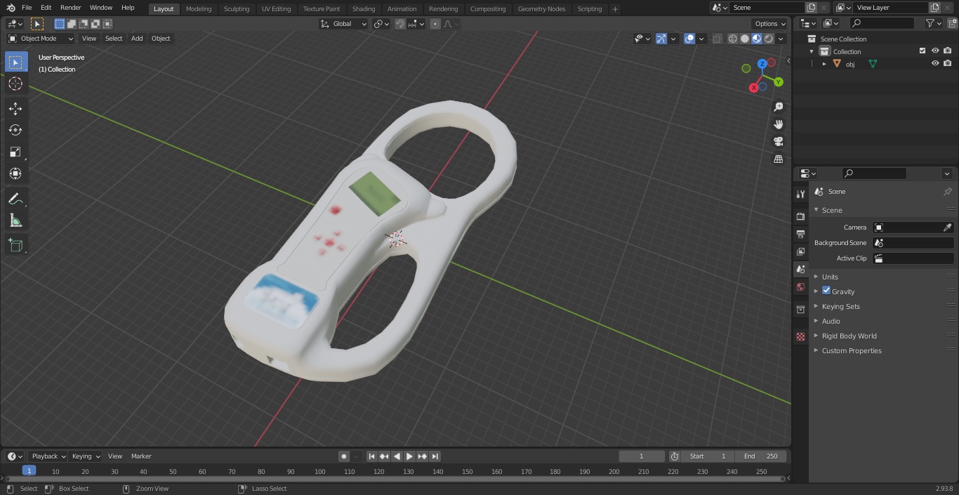Pick the Annotate tool

click(x=15, y=199)
